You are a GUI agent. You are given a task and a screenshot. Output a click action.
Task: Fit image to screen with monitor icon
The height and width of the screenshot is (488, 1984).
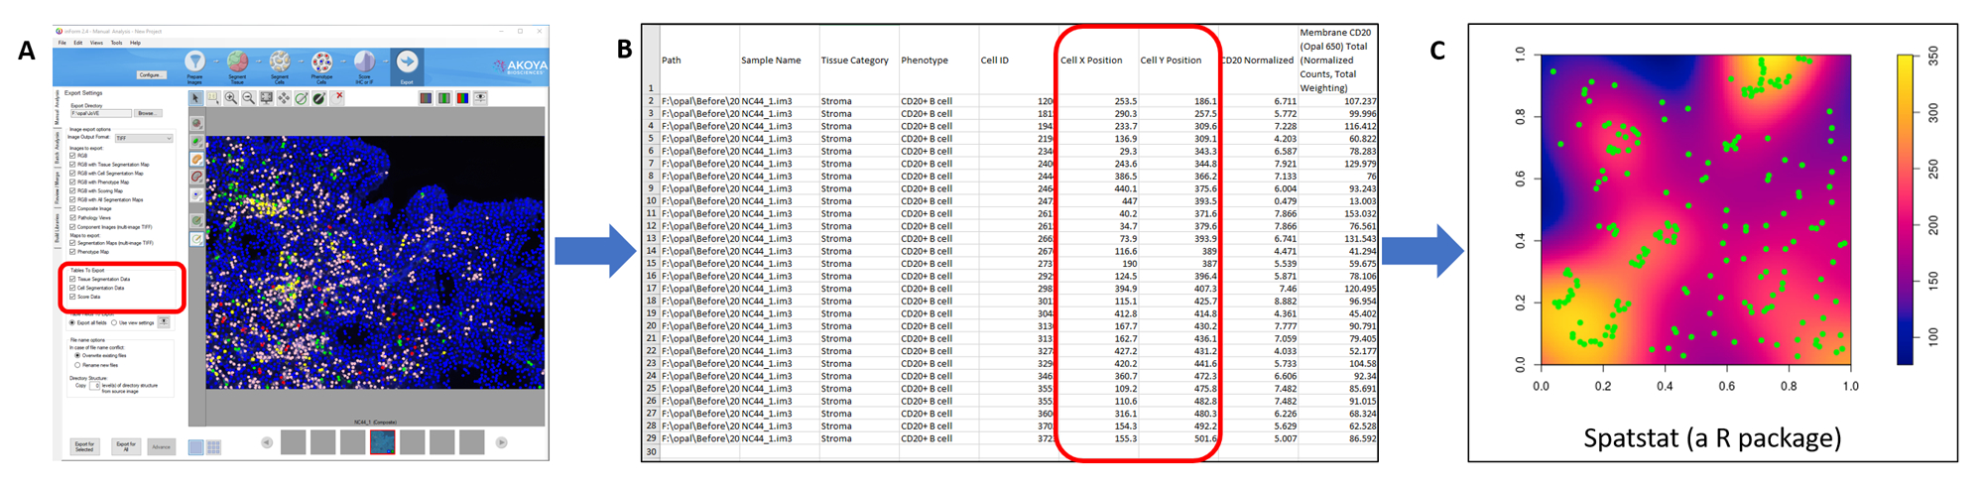click(266, 98)
